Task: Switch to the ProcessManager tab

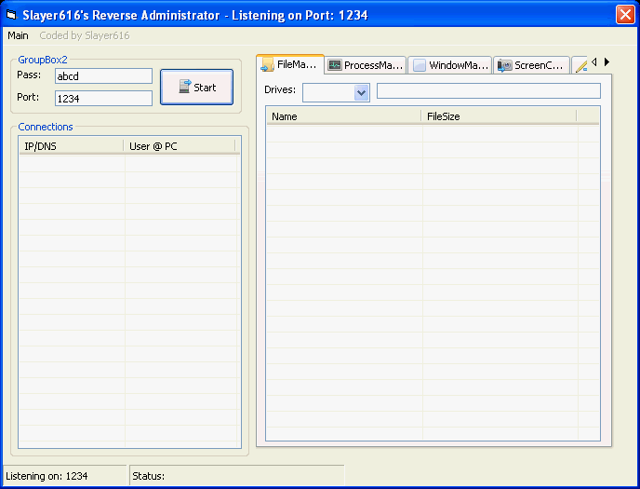Action: [x=367, y=66]
